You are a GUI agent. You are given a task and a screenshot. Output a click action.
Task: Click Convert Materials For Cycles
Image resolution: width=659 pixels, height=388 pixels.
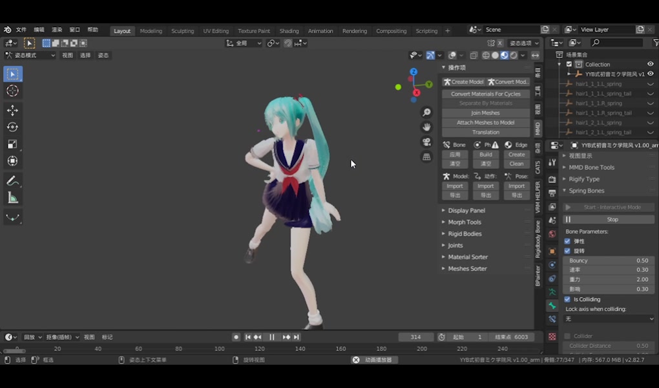[x=486, y=94]
